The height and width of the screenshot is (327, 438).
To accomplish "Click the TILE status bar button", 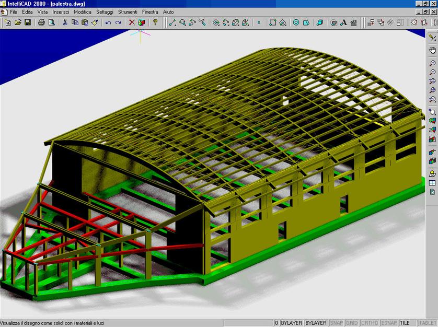I will (406, 323).
